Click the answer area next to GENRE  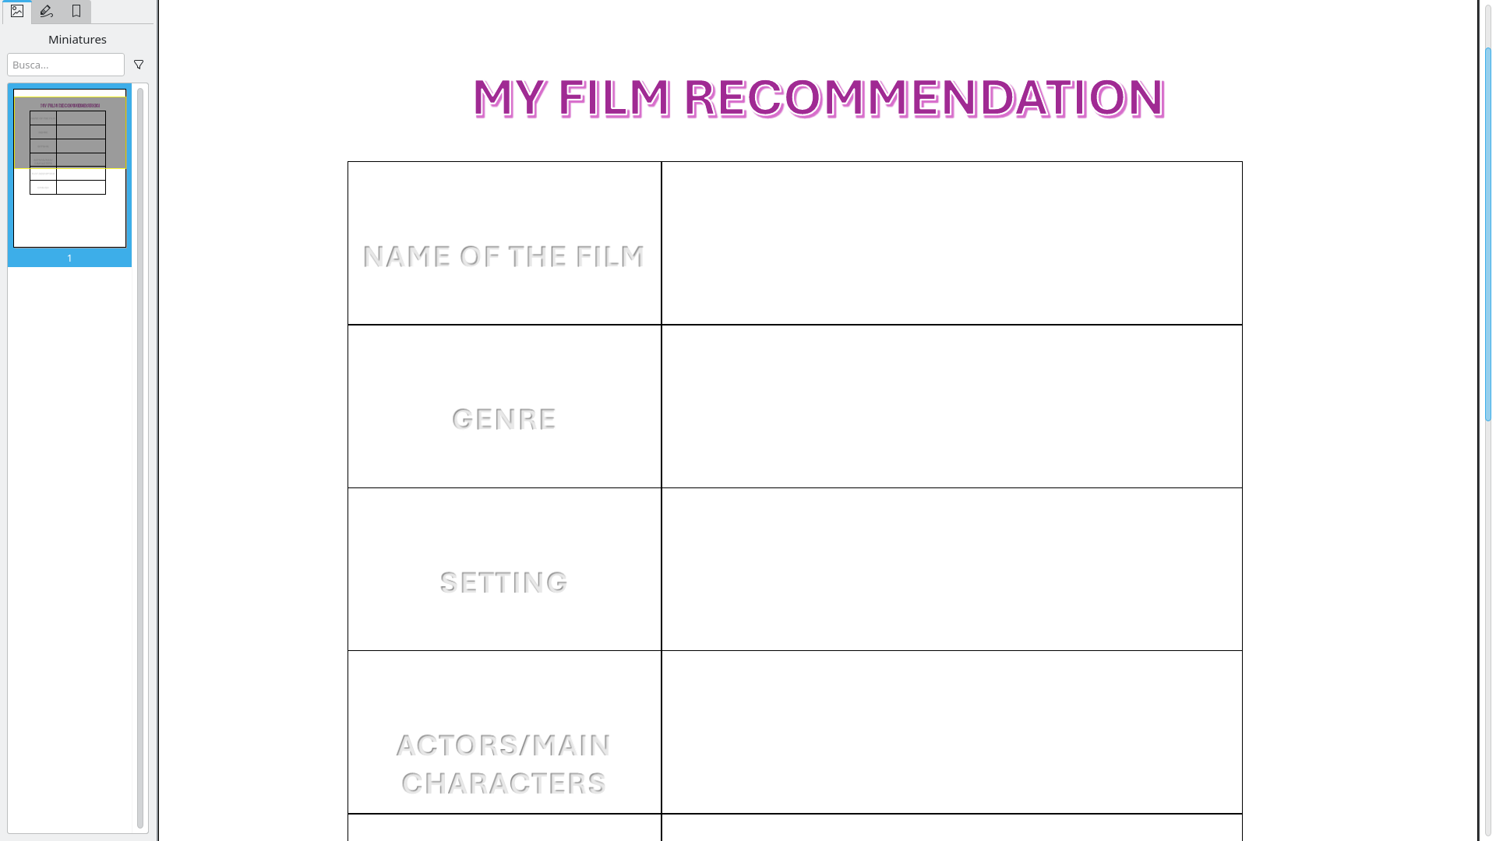951,406
